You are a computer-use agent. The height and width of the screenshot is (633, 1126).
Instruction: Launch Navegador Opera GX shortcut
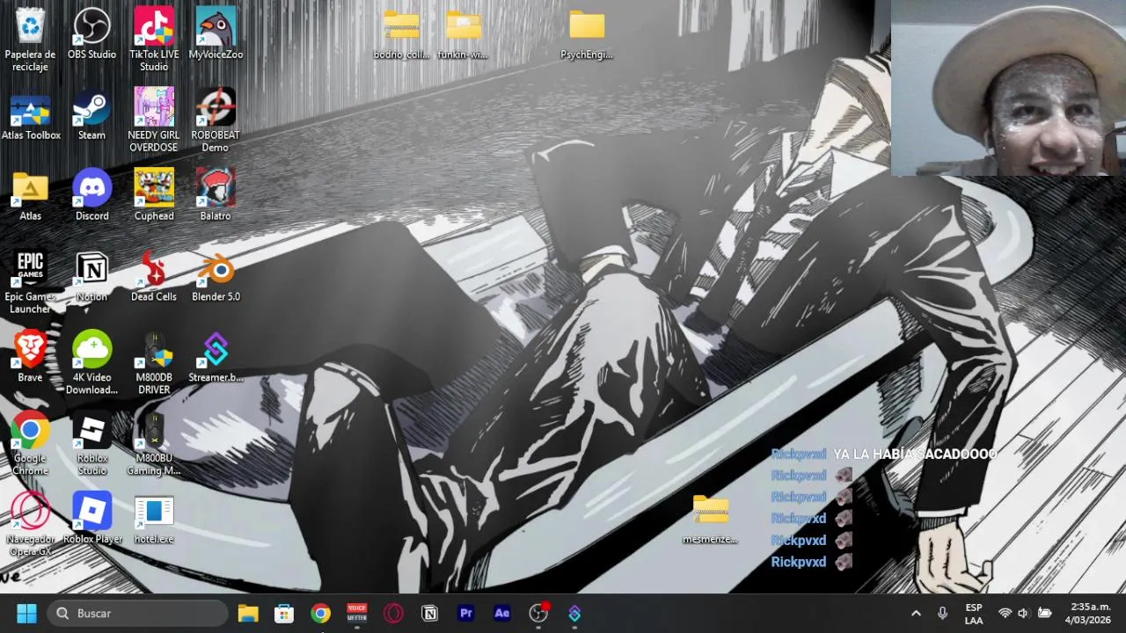coord(30,525)
